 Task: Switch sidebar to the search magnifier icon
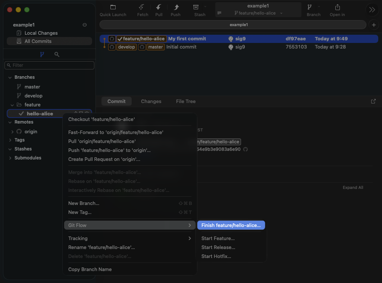pyautogui.click(x=57, y=55)
